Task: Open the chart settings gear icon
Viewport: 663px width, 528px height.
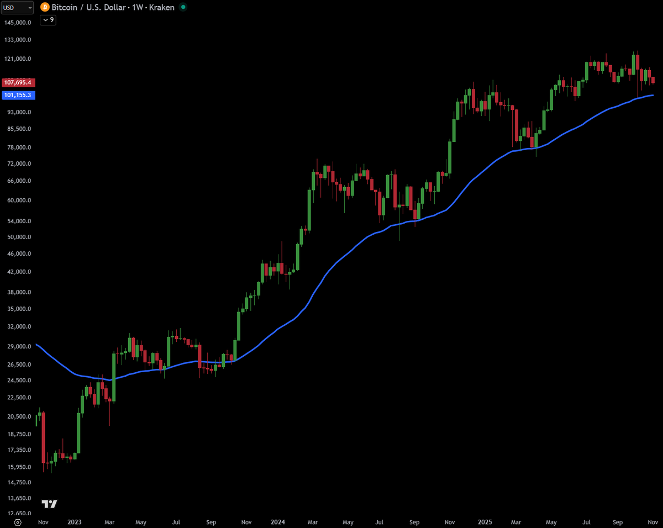Action: click(x=18, y=522)
